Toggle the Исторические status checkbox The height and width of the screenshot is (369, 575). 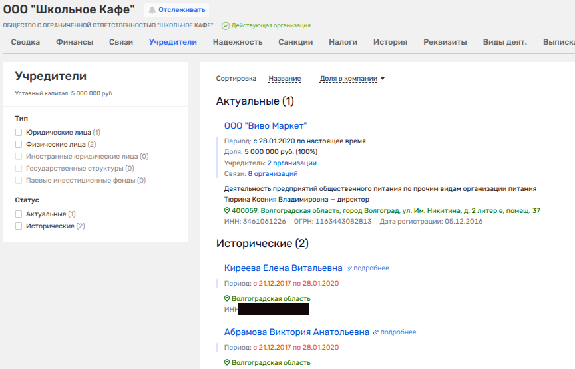click(19, 226)
